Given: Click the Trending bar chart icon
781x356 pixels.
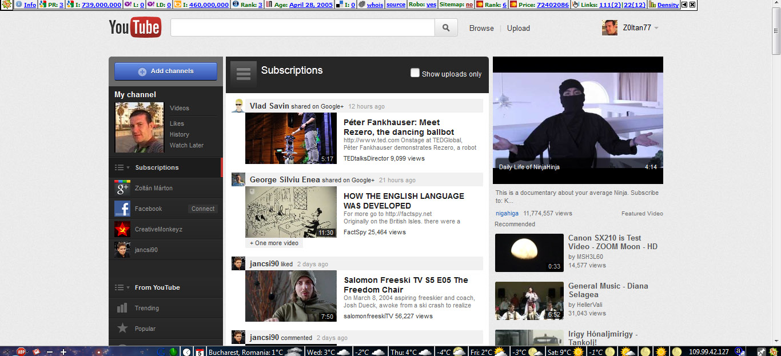Looking at the screenshot, I should (122, 308).
